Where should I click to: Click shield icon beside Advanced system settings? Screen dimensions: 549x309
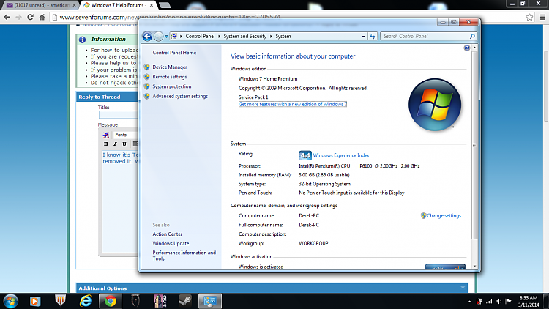coord(146,96)
